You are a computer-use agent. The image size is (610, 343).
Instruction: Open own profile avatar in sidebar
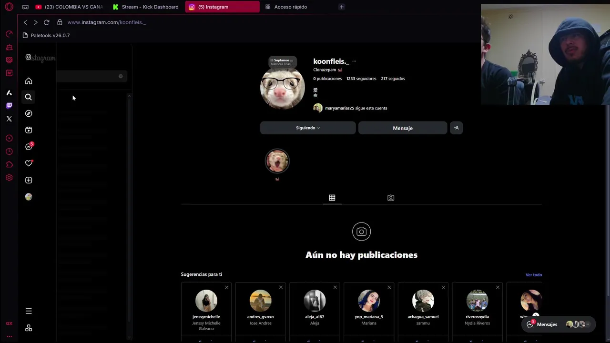pyautogui.click(x=29, y=197)
